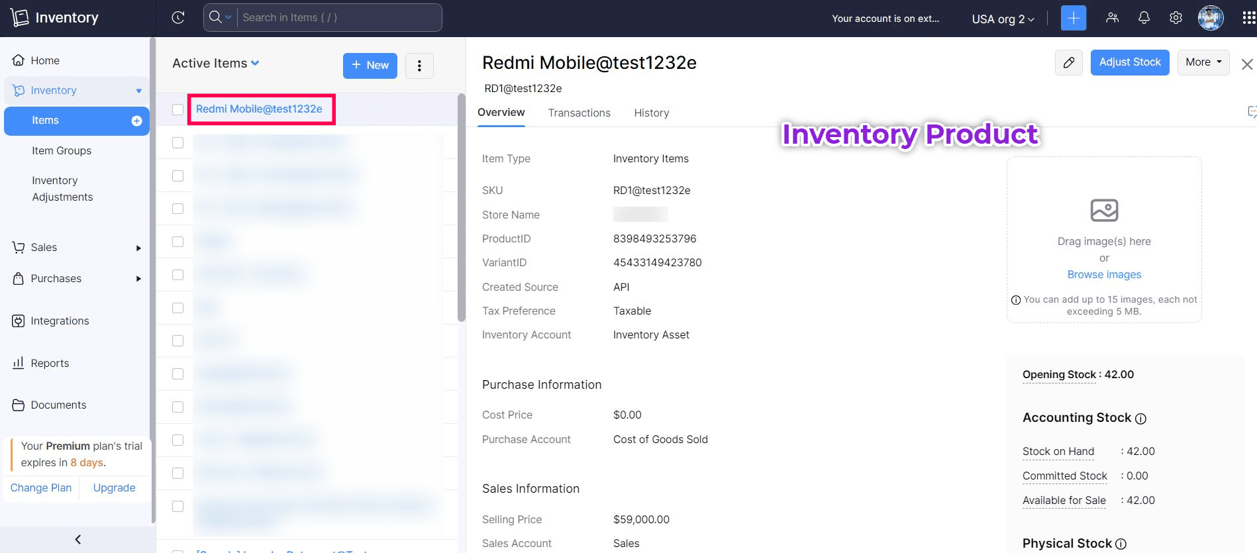Image resolution: width=1257 pixels, height=553 pixels.
Task: Click the Browse images link
Action: [1103, 274]
